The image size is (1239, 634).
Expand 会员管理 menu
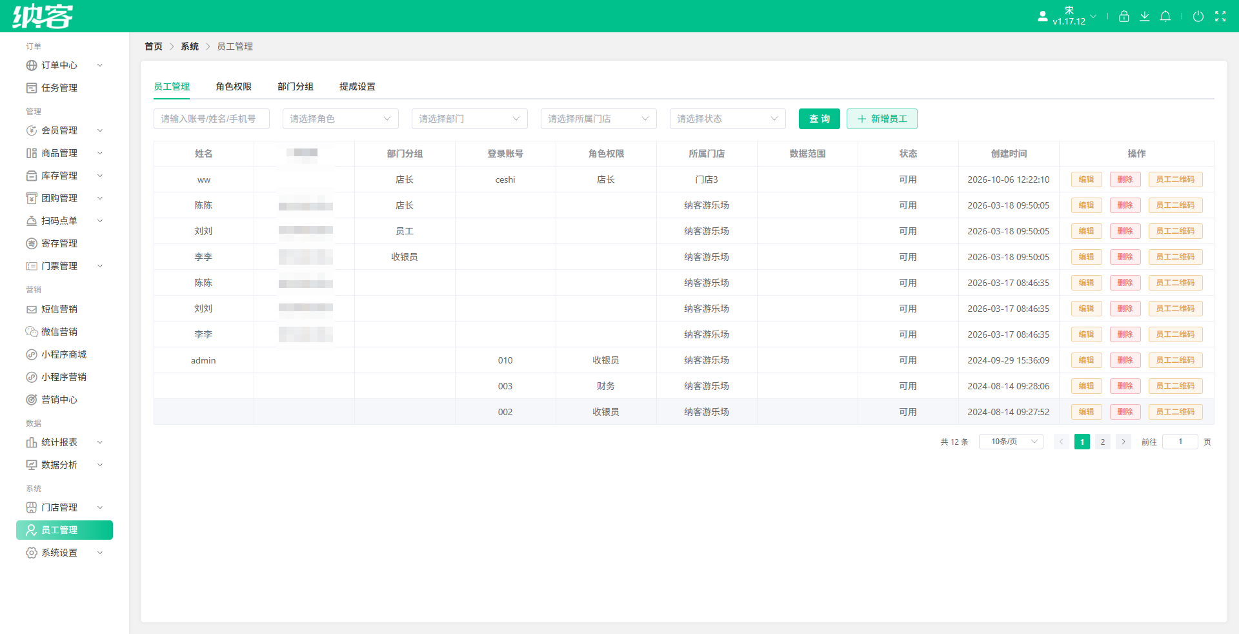point(65,130)
